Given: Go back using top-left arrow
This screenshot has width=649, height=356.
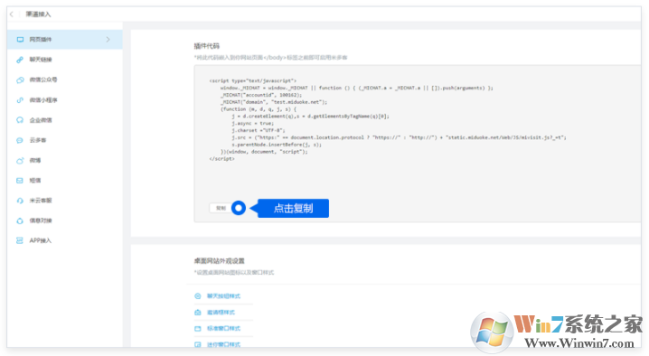Looking at the screenshot, I should coord(12,14).
